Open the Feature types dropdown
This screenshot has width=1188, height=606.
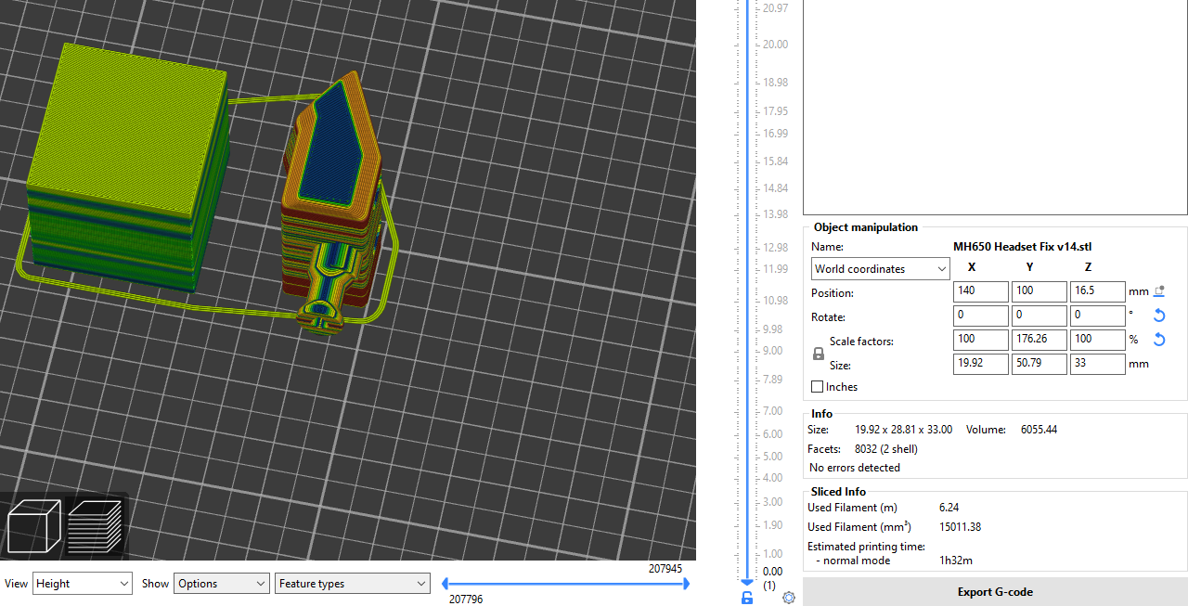(x=353, y=584)
